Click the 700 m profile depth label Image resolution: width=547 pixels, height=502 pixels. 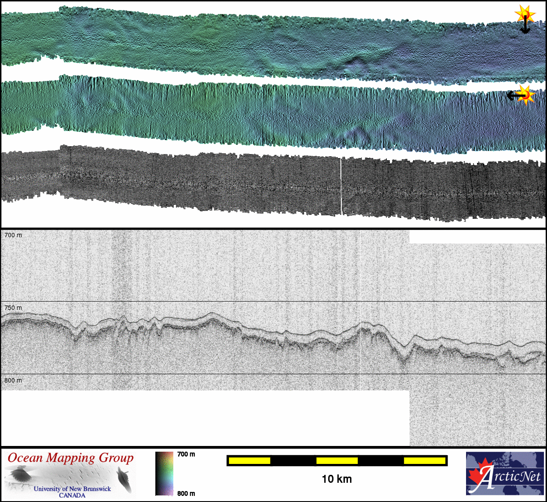coord(13,235)
